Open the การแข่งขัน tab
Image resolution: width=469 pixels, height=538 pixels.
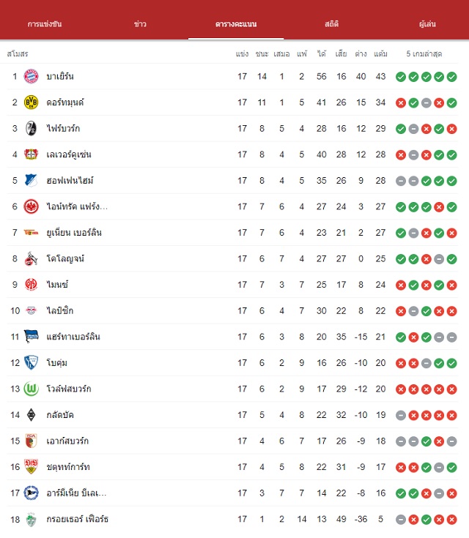(x=45, y=24)
